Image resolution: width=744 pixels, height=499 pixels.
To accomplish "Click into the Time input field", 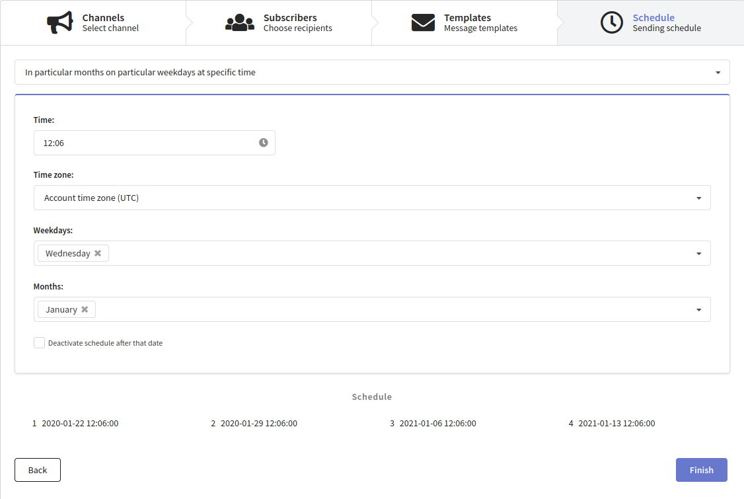I will 145,143.
